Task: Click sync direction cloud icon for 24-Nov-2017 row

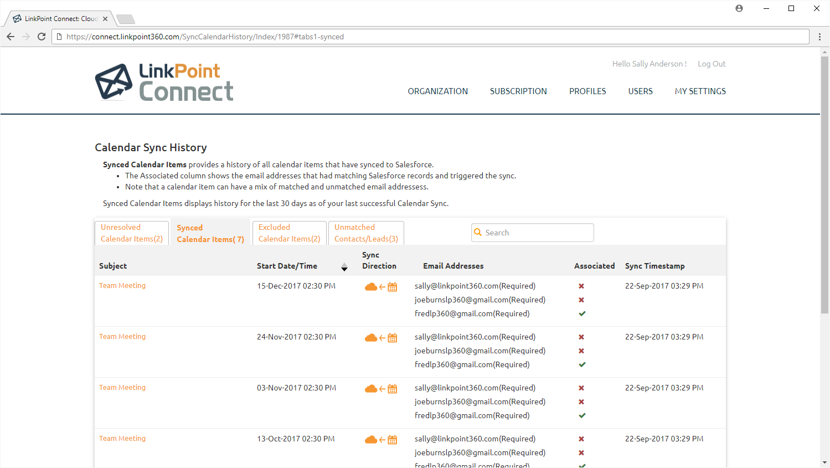Action: click(x=371, y=338)
